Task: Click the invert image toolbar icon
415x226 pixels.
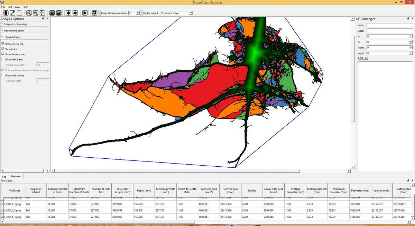Action: pos(95,13)
